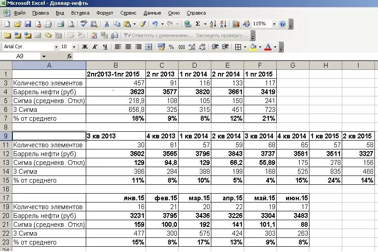Image resolution: width=378 pixels, height=252 pixels.
Task: Toggle align left
Action: 118,47
